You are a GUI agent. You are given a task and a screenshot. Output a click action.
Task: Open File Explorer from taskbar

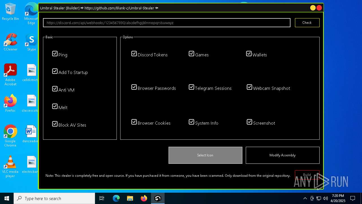point(130,198)
